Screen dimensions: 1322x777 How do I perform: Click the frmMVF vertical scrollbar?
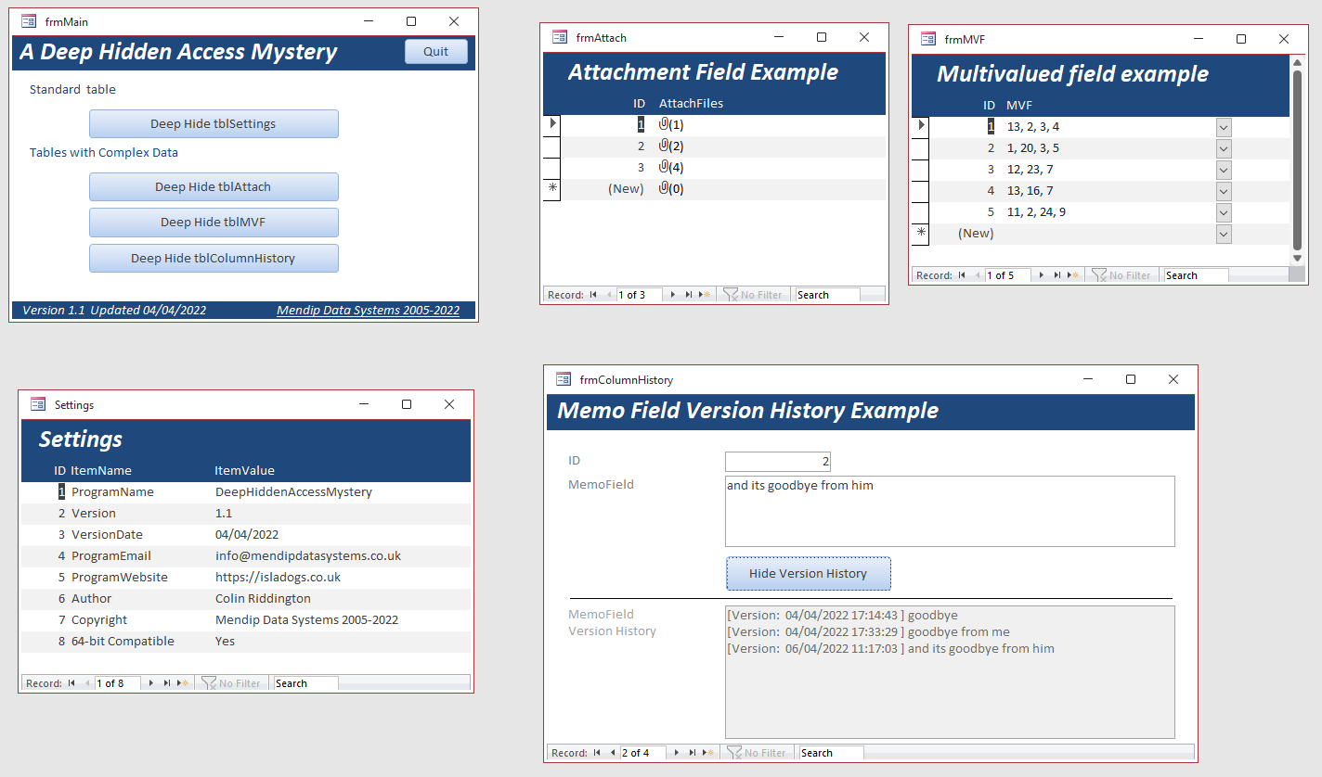point(1297,159)
